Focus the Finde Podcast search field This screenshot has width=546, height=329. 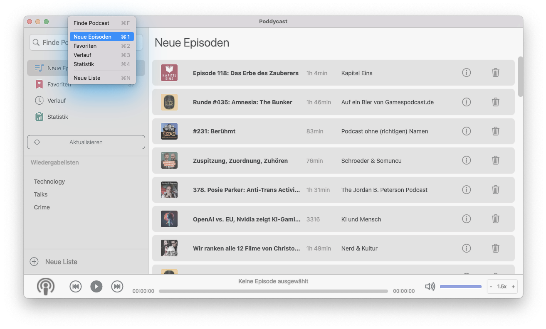(86, 42)
